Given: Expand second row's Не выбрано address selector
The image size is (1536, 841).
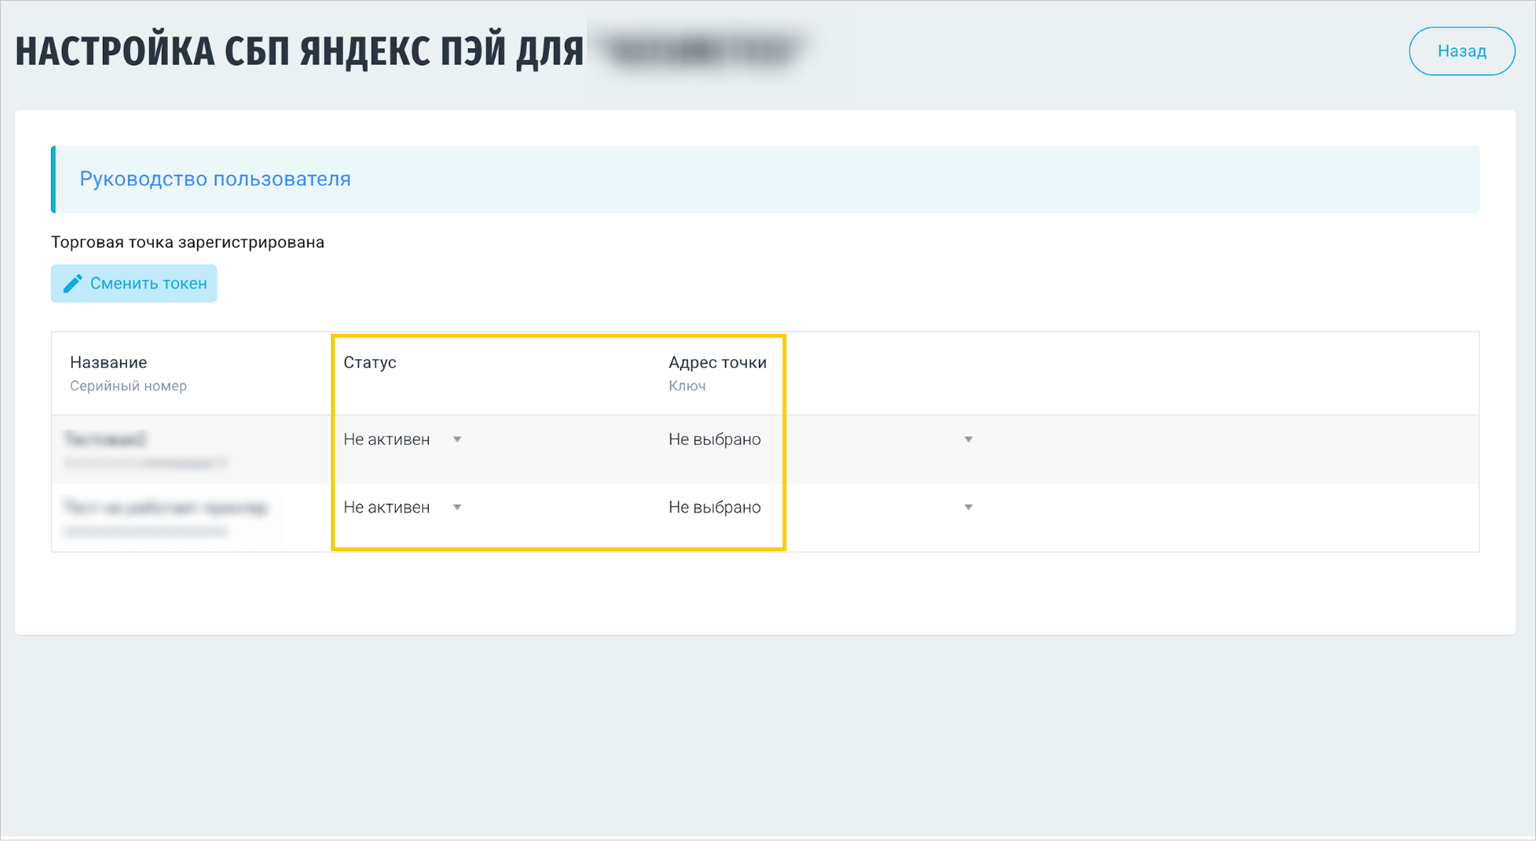Looking at the screenshot, I should [714, 507].
